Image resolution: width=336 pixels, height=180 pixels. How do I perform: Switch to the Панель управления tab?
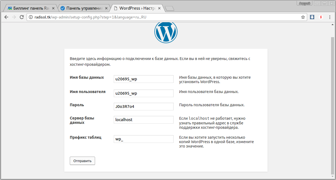84,8
